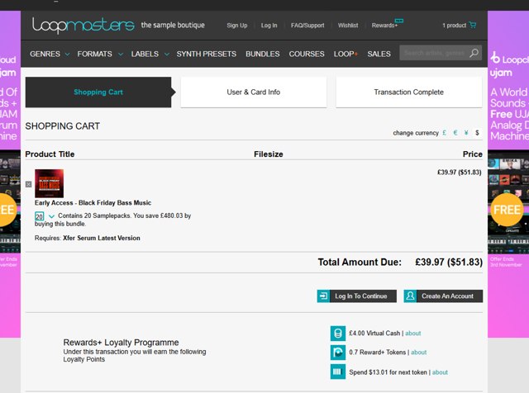Open Loop+ page
Viewport: 529px width, 393px height.
tap(346, 54)
